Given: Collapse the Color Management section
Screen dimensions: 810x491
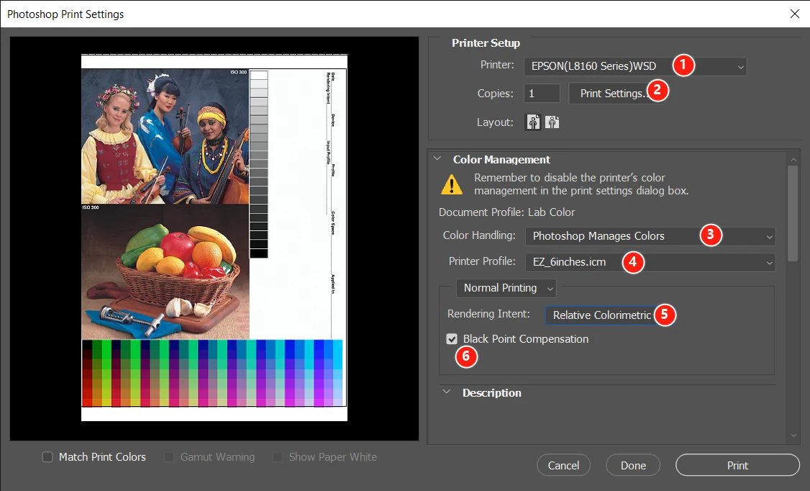Looking at the screenshot, I should 437,159.
